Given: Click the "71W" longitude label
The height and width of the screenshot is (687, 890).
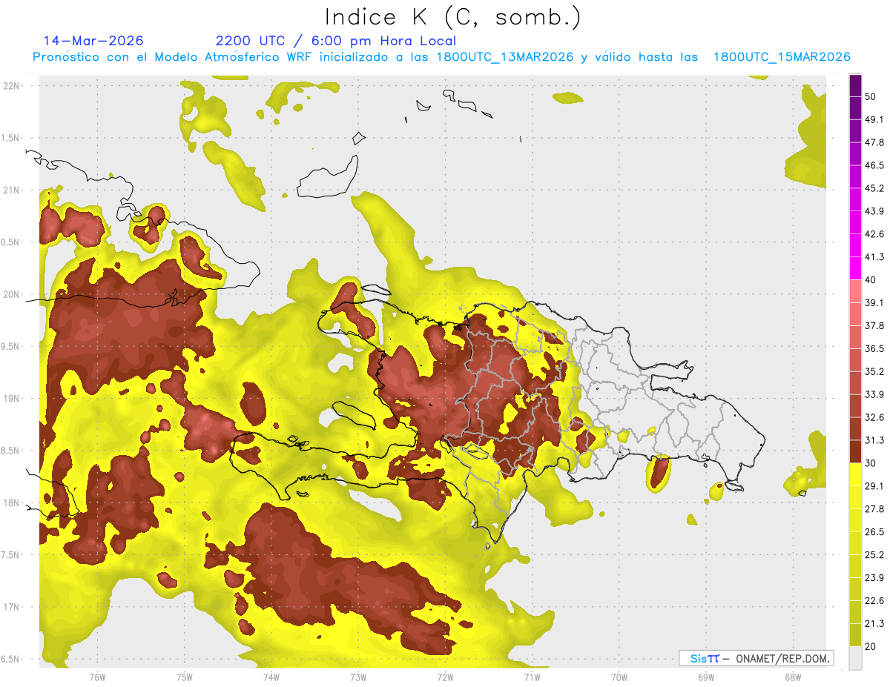Looking at the screenshot, I should coord(532,677).
